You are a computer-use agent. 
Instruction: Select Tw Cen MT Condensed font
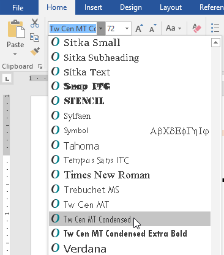(130, 219)
